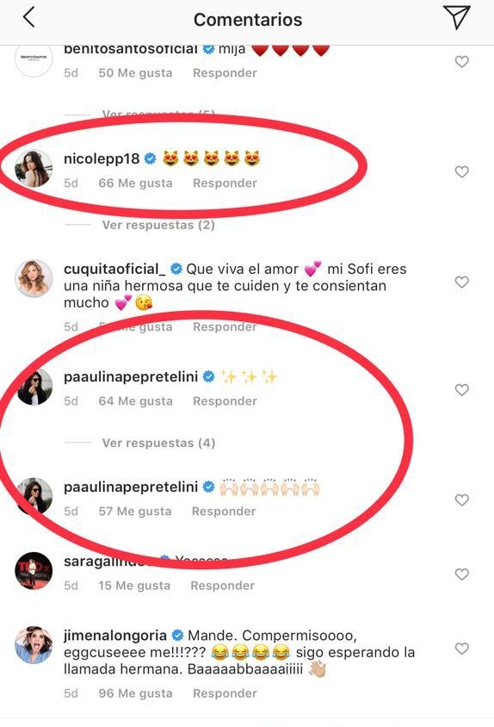This screenshot has height=727, width=494.
Task: Like paaulinapepretelini's raised-hands comment heart
Action: click(x=461, y=500)
